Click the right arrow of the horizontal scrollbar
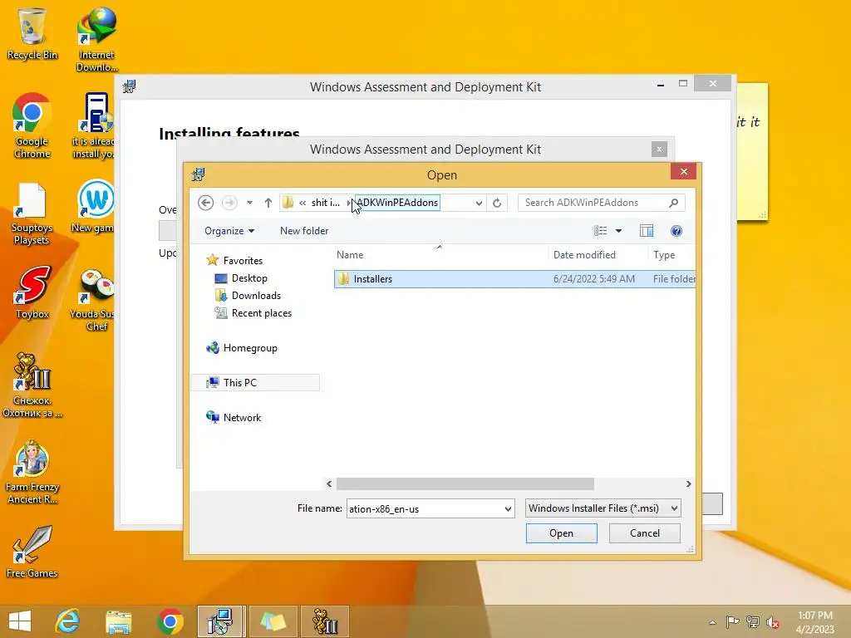The height and width of the screenshot is (638, 851). point(688,483)
